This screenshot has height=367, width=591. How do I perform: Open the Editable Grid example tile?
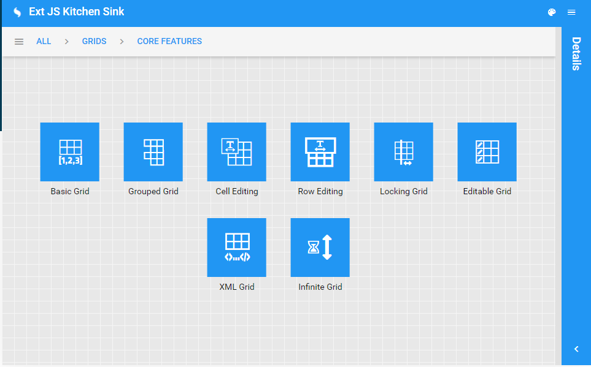click(x=487, y=152)
